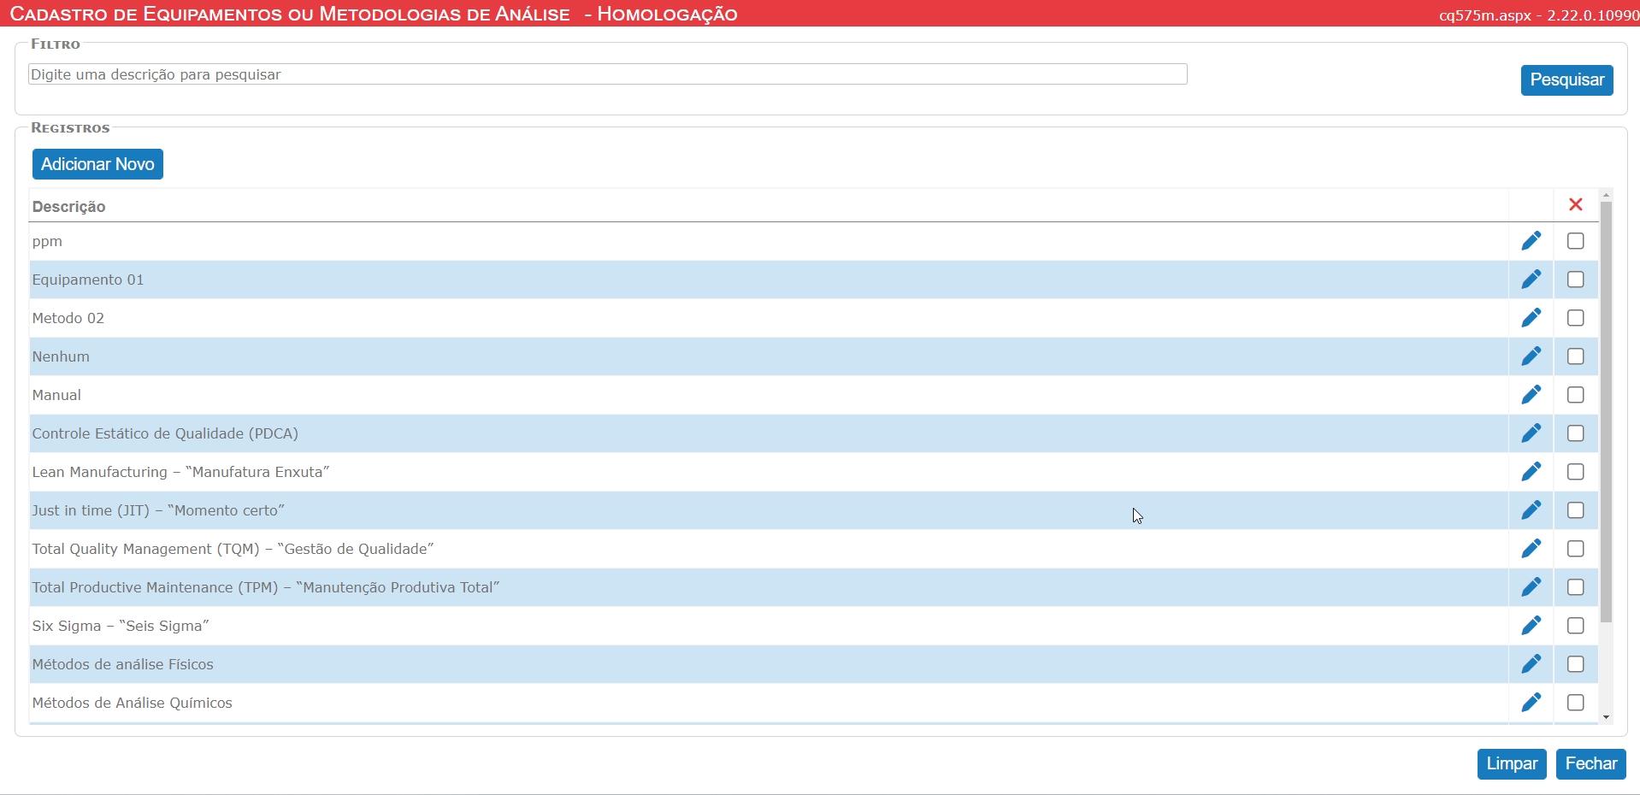
Task: Open edit for the Nenhum row
Action: click(1531, 356)
